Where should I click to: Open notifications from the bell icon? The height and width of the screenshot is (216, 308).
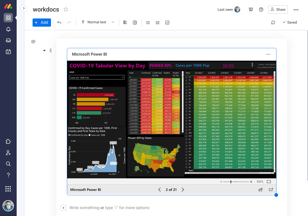[x=8, y=29]
